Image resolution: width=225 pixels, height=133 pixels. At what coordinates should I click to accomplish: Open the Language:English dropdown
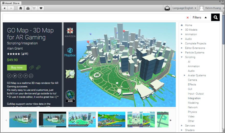[x=184, y=8]
